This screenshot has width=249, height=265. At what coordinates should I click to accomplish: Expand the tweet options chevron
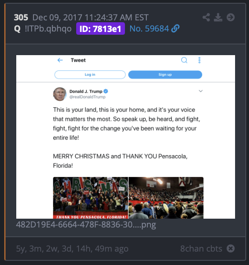(x=201, y=91)
